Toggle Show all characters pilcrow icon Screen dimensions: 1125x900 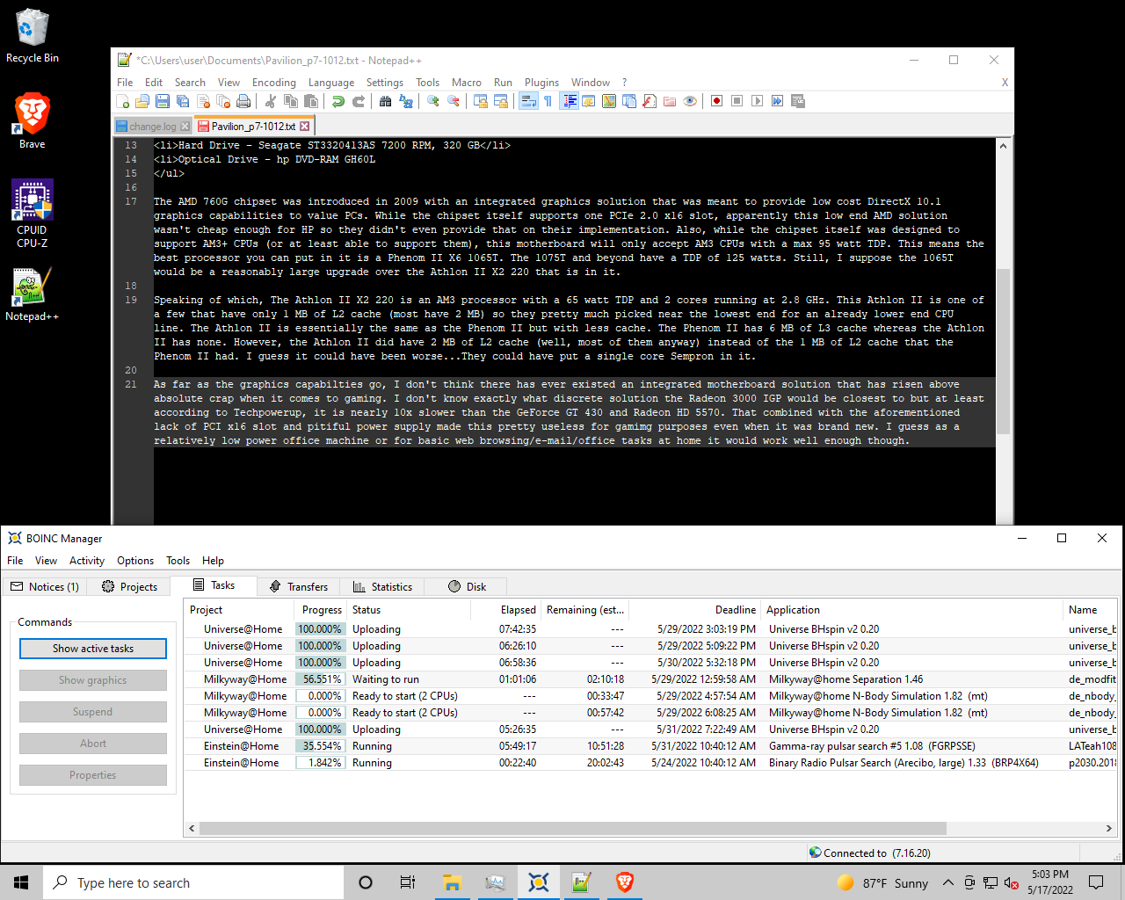tap(548, 101)
